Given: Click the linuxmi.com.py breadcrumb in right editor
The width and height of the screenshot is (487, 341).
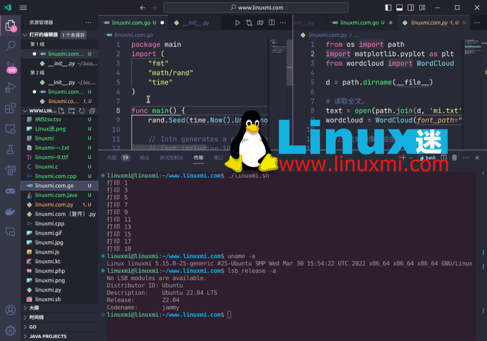Looking at the screenshot, I should click(328, 35).
